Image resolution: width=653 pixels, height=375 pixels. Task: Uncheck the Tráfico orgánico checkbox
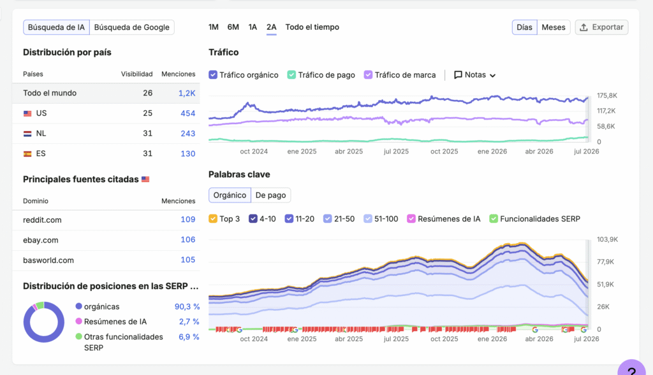[x=213, y=75]
